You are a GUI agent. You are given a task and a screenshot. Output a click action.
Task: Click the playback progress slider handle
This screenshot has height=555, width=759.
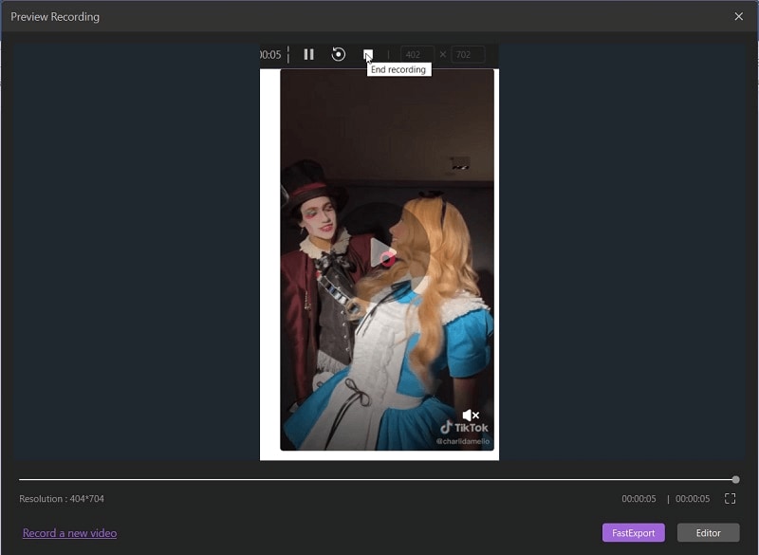tap(735, 479)
